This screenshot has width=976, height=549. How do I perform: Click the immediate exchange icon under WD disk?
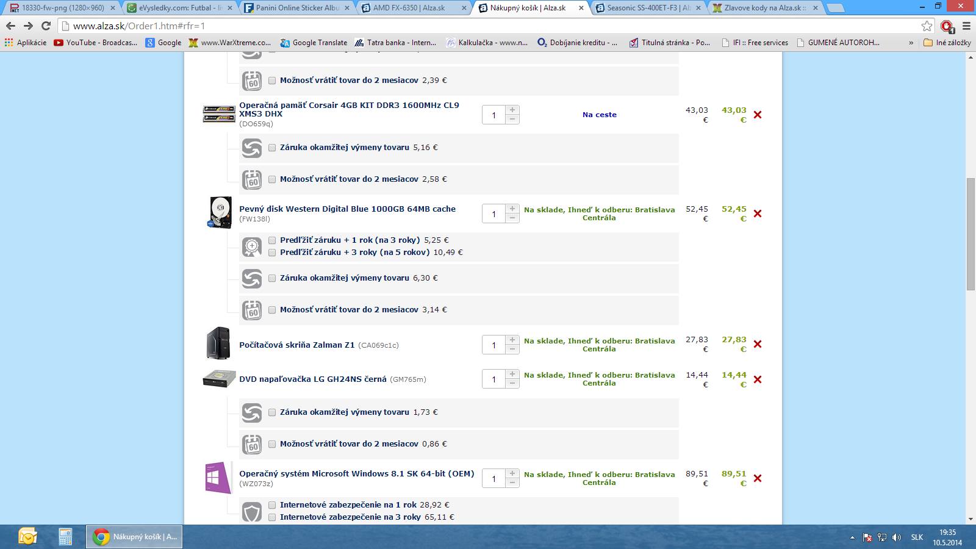pyautogui.click(x=252, y=278)
